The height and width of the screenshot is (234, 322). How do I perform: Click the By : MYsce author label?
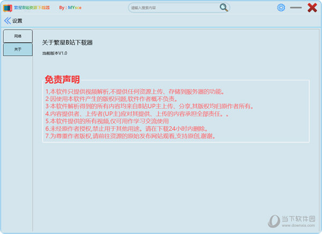coord(70,8)
